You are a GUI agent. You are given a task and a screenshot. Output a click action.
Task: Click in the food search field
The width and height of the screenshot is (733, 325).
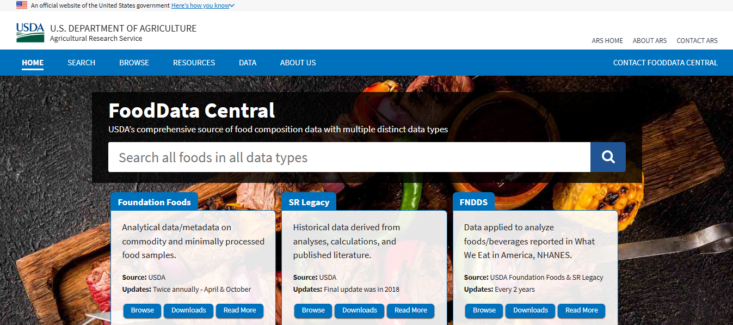pyautogui.click(x=349, y=157)
